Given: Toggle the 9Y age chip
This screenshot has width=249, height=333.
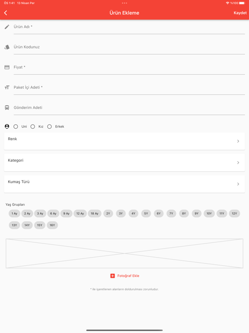Looking at the screenshot, I should (197, 213).
